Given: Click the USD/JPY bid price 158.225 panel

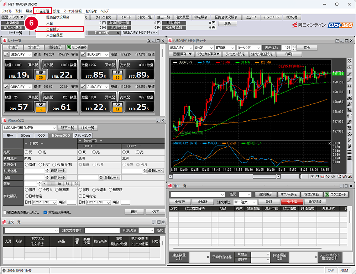Looking at the screenshot, I should 61,70.
